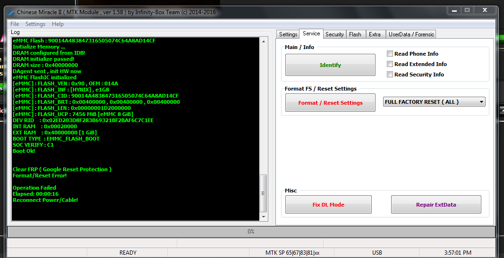Click the 'Reconnect Power/Cable!' log line

tap(45, 200)
